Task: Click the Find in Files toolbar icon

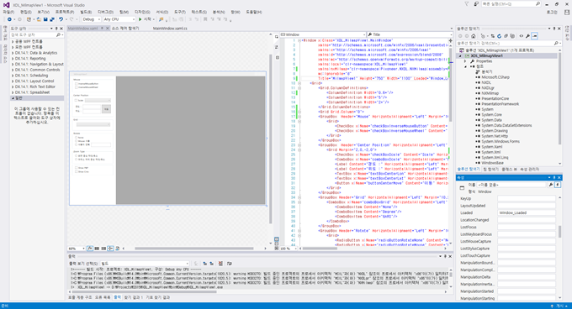Action: [161, 19]
